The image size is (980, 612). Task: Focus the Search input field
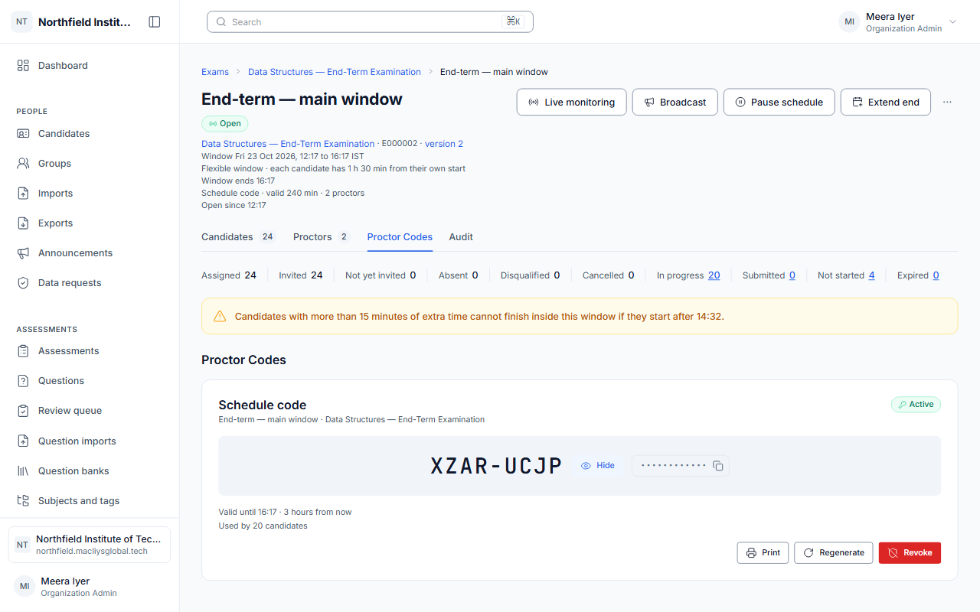coord(370,22)
